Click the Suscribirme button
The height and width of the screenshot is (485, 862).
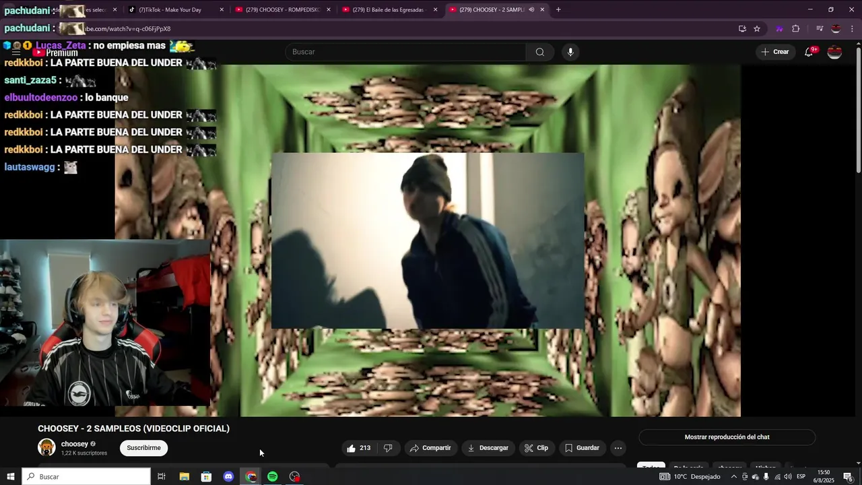click(143, 448)
